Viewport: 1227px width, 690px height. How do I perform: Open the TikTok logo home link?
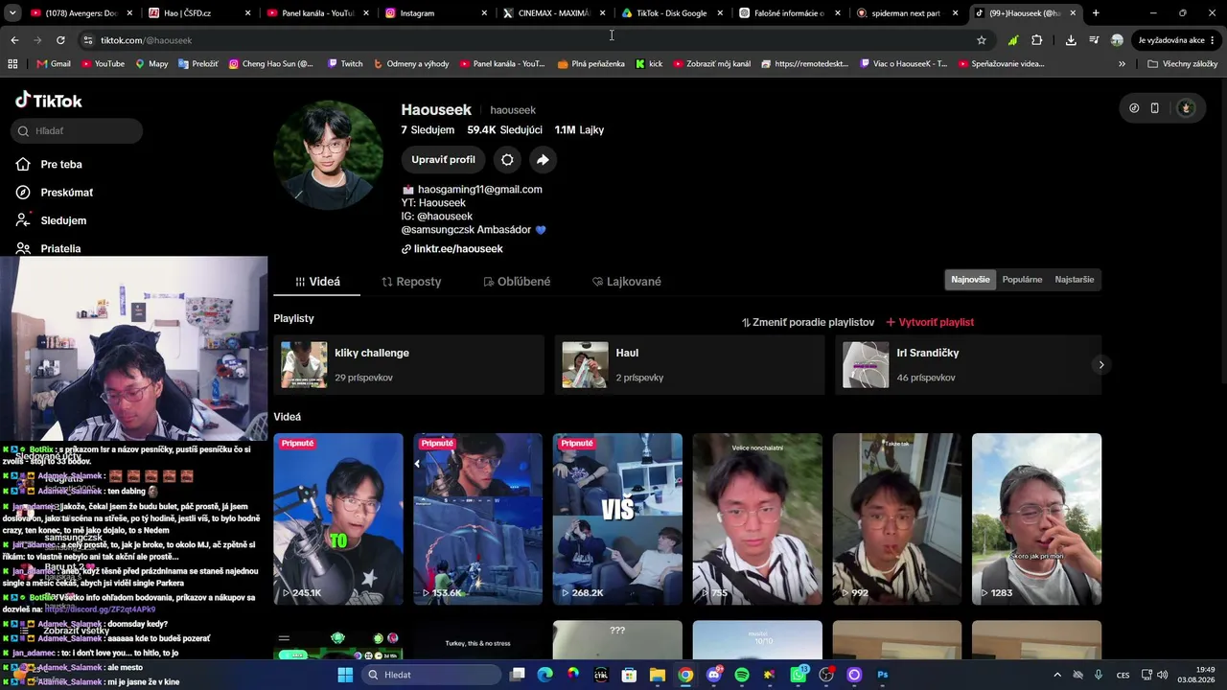click(x=49, y=101)
